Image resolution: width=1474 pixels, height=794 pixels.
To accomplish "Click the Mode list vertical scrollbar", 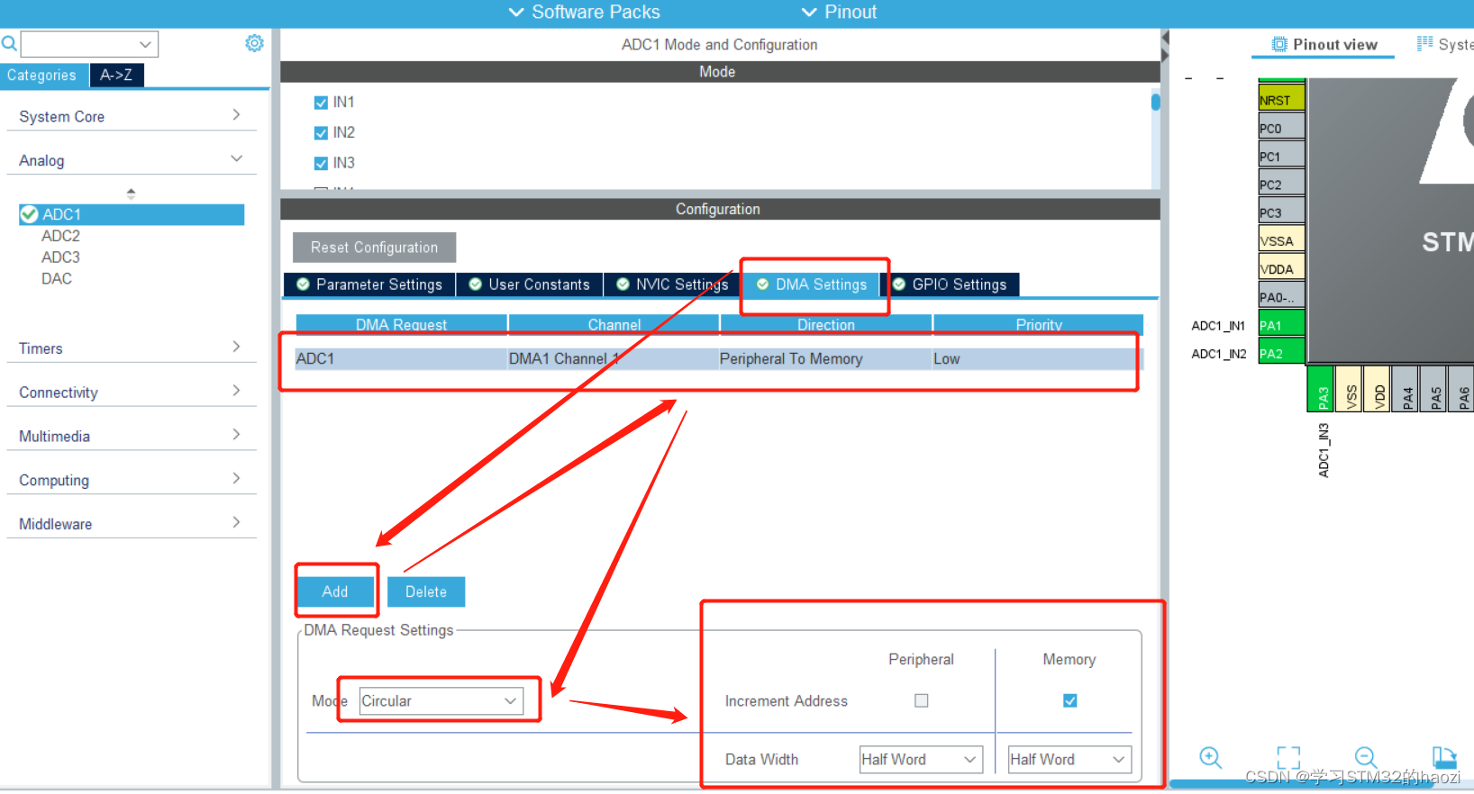I will click(1155, 102).
